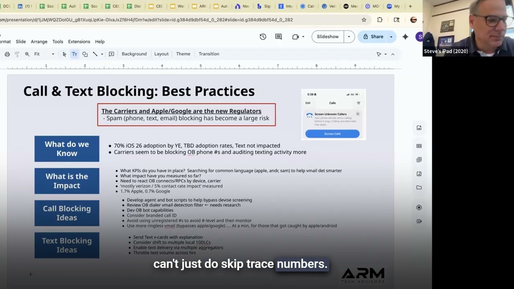Click the Paint format icon
514x289 pixels.
point(17,54)
